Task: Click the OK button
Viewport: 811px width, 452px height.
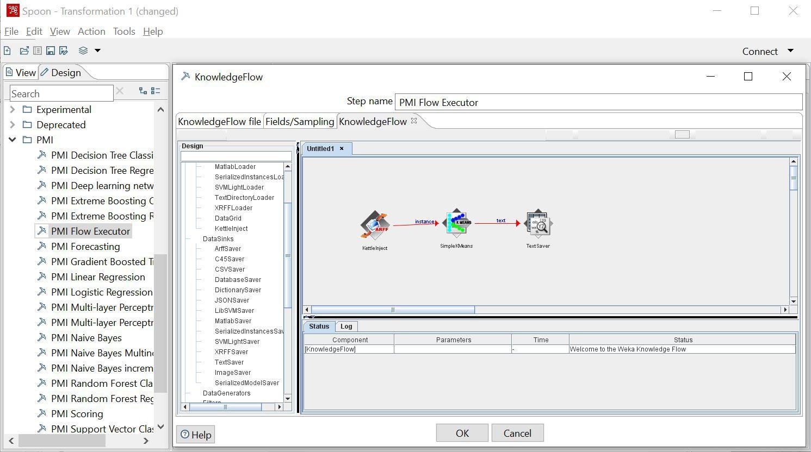Action: (x=462, y=433)
